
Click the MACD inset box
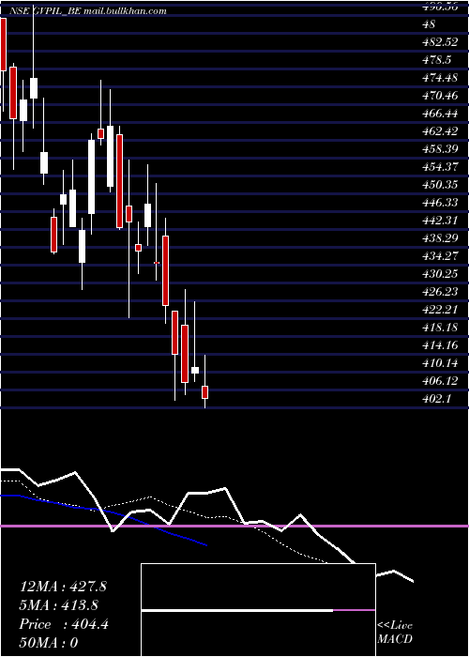[258, 610]
